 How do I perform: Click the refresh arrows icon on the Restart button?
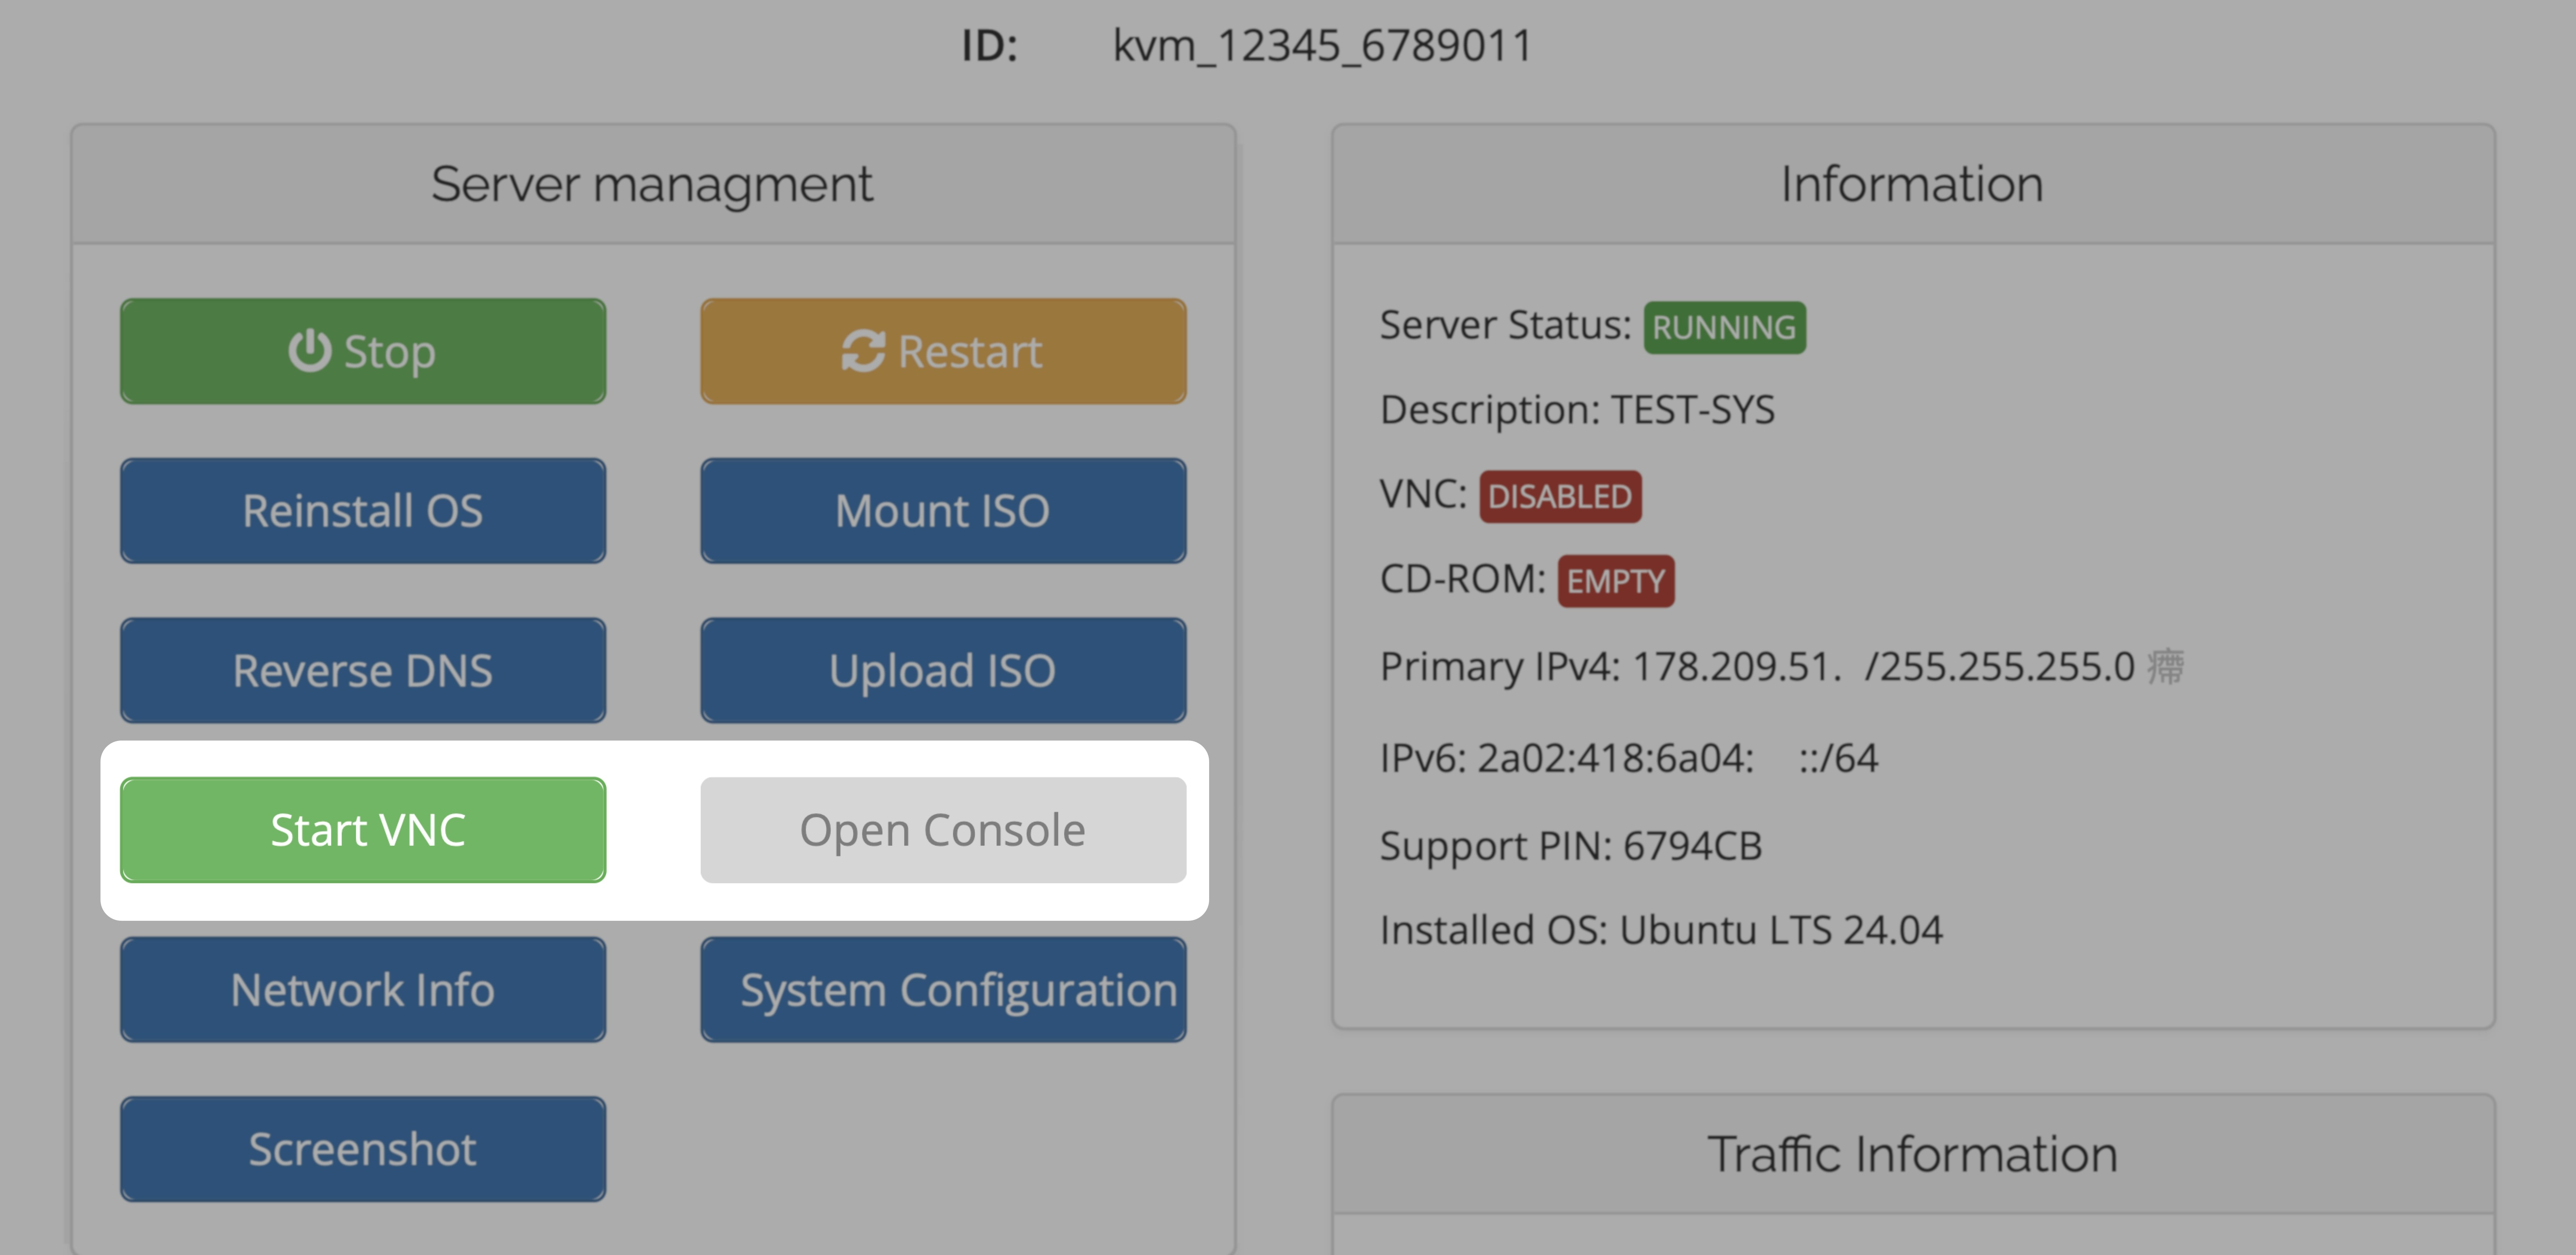[x=863, y=351]
